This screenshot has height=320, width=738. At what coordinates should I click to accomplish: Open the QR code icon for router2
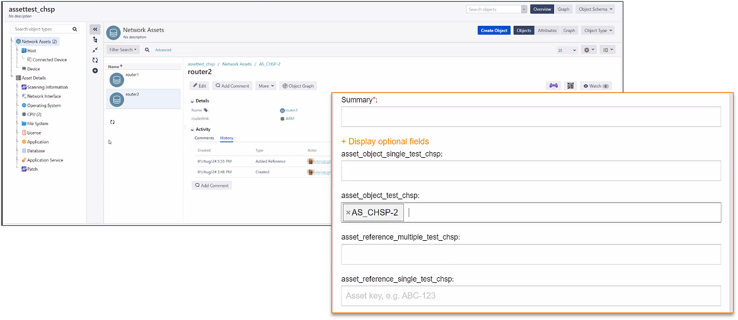click(570, 86)
